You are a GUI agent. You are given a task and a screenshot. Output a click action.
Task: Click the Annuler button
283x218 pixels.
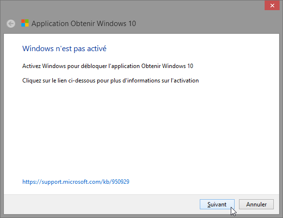point(256,204)
